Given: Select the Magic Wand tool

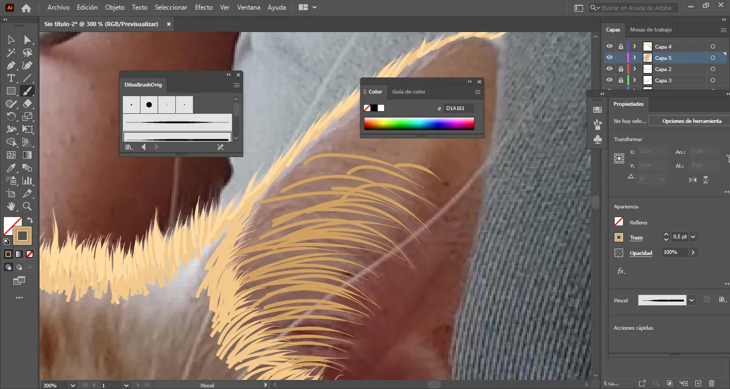Looking at the screenshot, I should click(x=11, y=53).
